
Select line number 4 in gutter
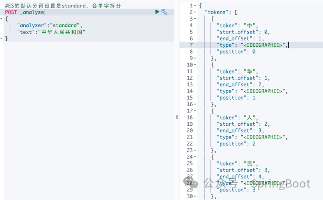pyautogui.click(x=191, y=25)
